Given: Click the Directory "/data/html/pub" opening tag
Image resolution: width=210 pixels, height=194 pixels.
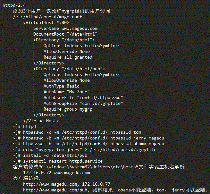Looking at the screenshot, I should click(69, 69).
